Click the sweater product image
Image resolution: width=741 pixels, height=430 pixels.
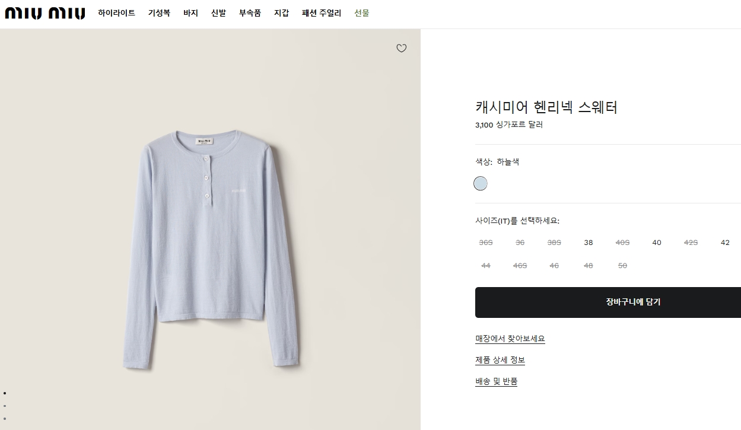coord(211,249)
